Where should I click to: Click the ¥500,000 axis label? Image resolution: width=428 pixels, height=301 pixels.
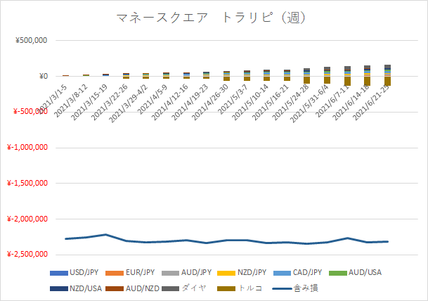coord(32,40)
